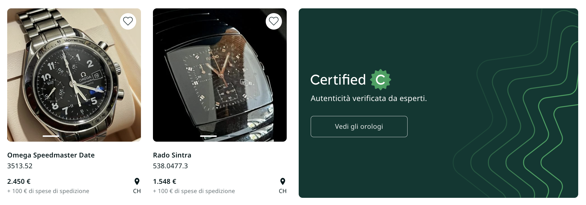Click the green Certified C badge
586x205 pixels.
tap(381, 80)
